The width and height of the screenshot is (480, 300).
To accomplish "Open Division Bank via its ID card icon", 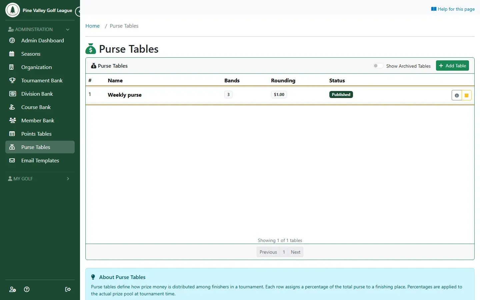I will [12, 94].
